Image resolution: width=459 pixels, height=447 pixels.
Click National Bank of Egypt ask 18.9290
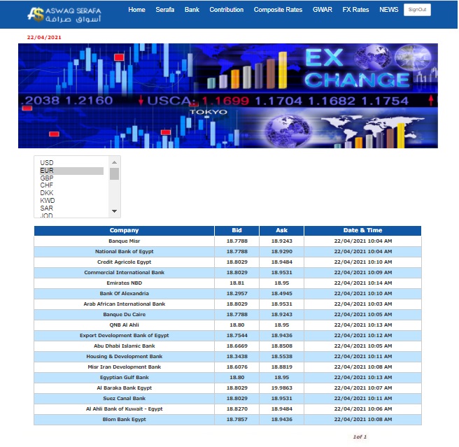281,251
